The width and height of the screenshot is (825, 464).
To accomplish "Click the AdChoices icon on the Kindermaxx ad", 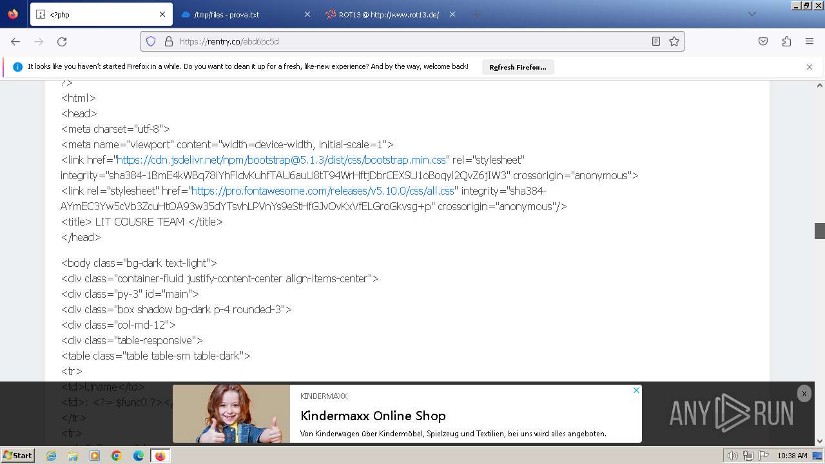I will (x=636, y=390).
